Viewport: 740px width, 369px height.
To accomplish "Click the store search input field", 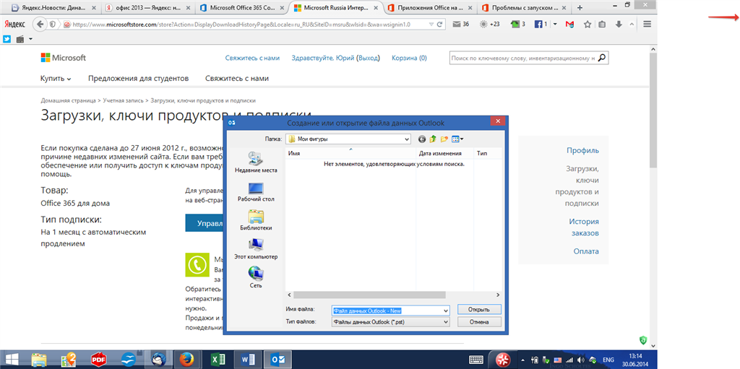I will pos(523,58).
